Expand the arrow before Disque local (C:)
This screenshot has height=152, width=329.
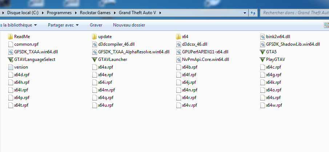coord(3,13)
